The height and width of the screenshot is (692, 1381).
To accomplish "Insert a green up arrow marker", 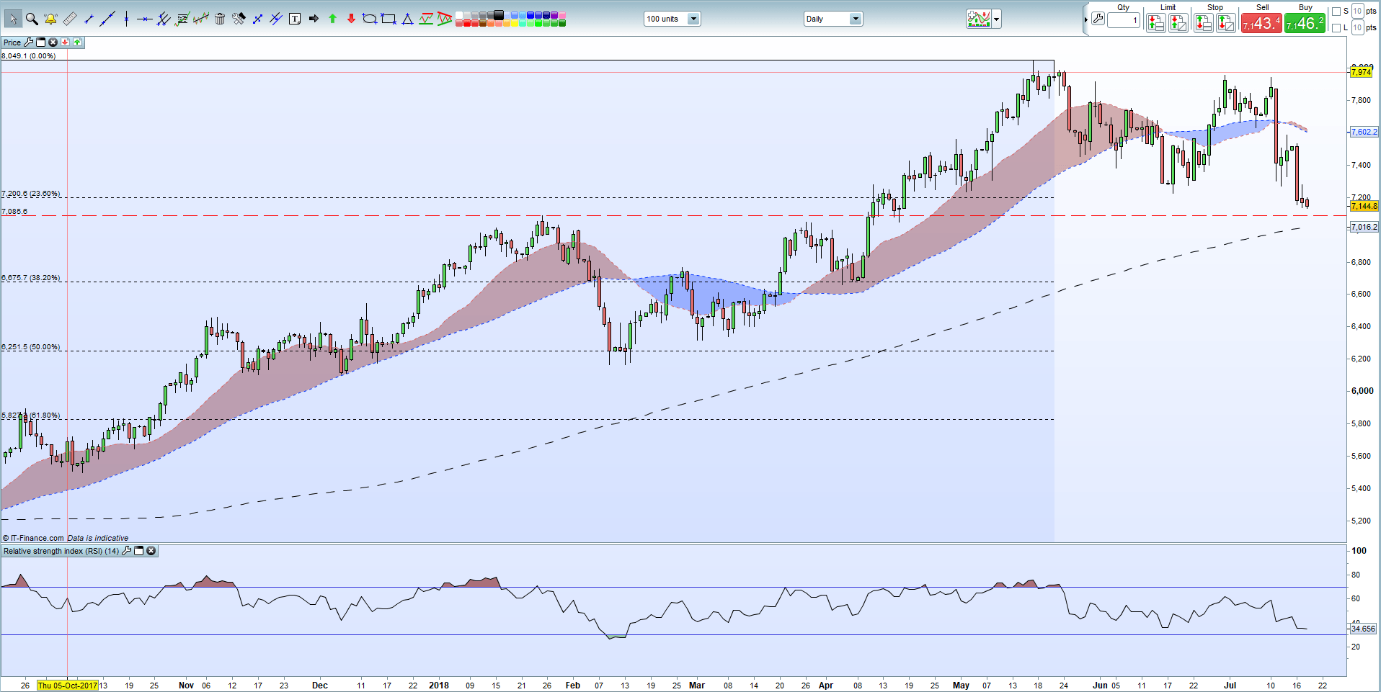I will coord(332,19).
